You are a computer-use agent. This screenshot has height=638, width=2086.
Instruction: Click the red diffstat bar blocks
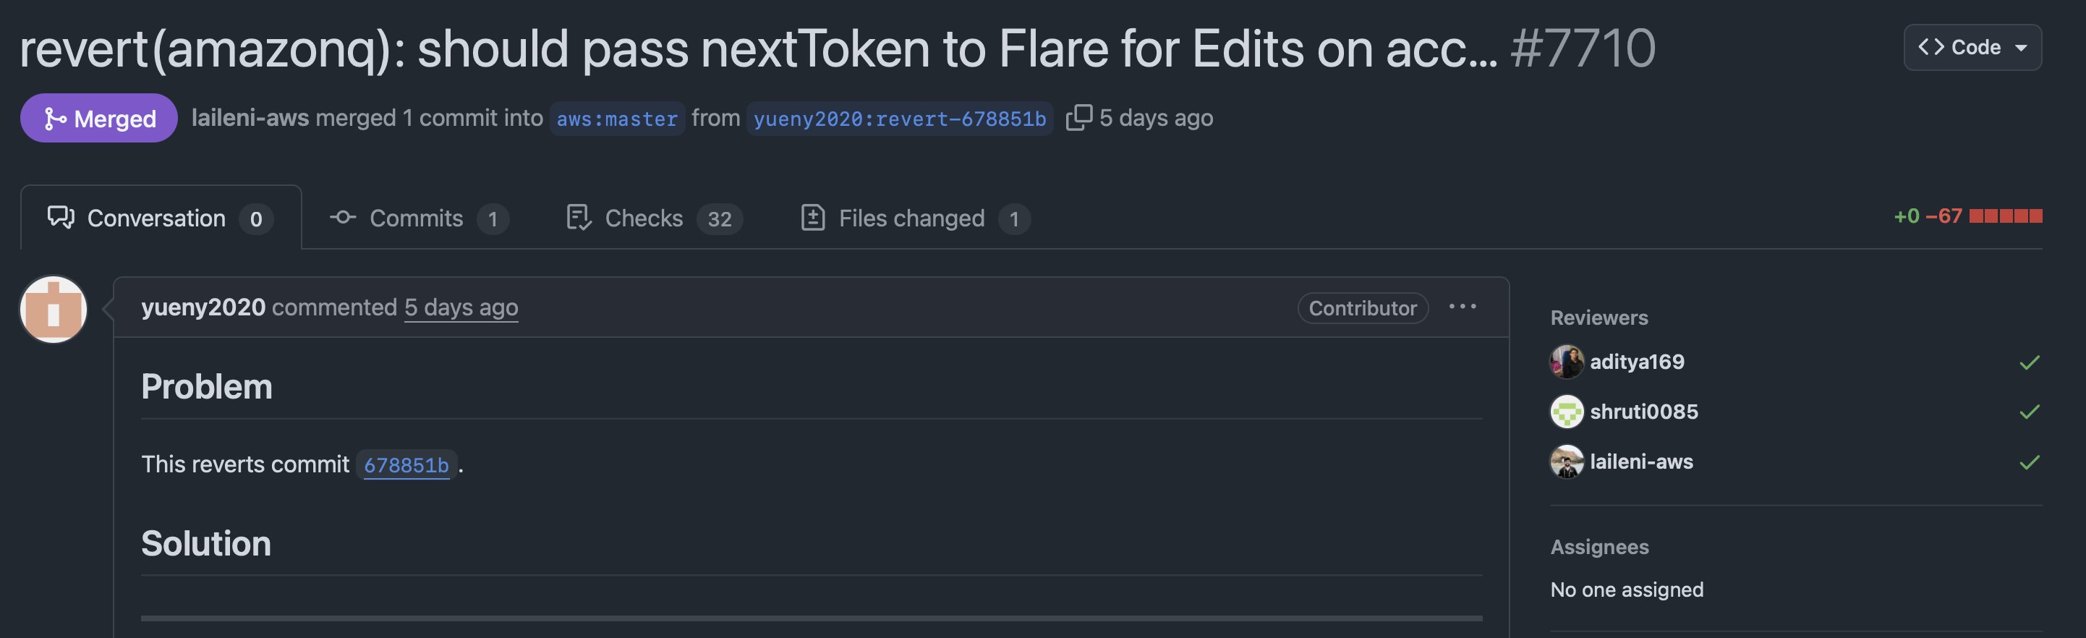pos(2005,216)
